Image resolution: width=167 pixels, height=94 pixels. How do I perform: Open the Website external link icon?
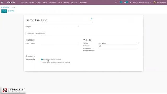point(139,43)
